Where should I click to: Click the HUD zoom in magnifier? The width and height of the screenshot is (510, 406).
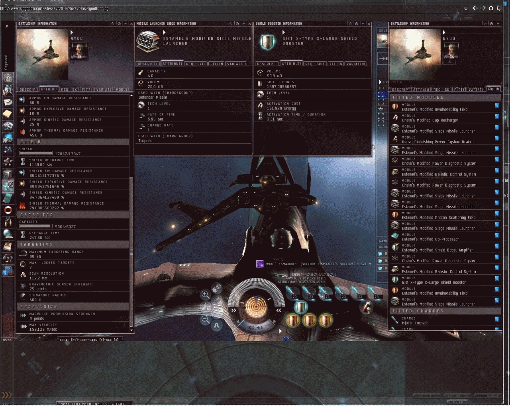tap(205, 295)
